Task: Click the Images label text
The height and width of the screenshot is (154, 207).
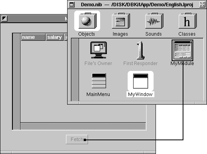Action: pos(120,34)
